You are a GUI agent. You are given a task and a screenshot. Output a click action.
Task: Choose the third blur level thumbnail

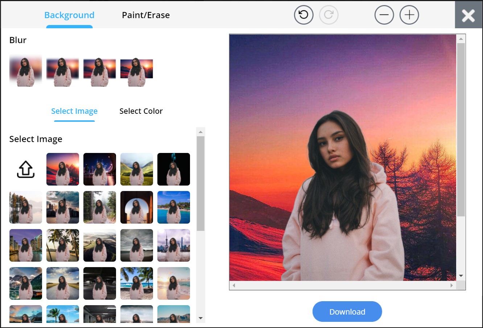(x=100, y=71)
